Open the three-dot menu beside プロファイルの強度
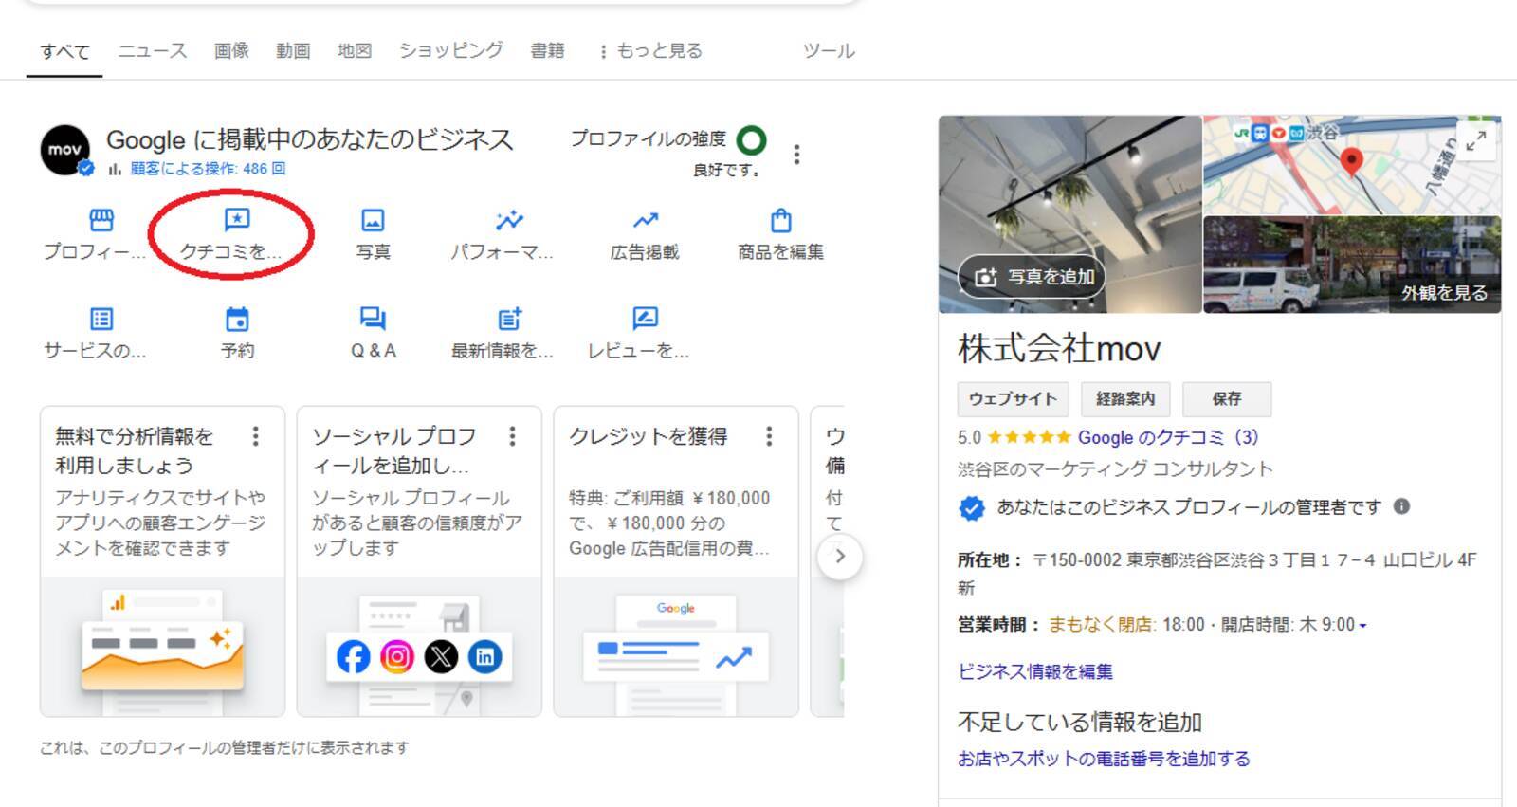1517x807 pixels. pyautogui.click(x=796, y=155)
